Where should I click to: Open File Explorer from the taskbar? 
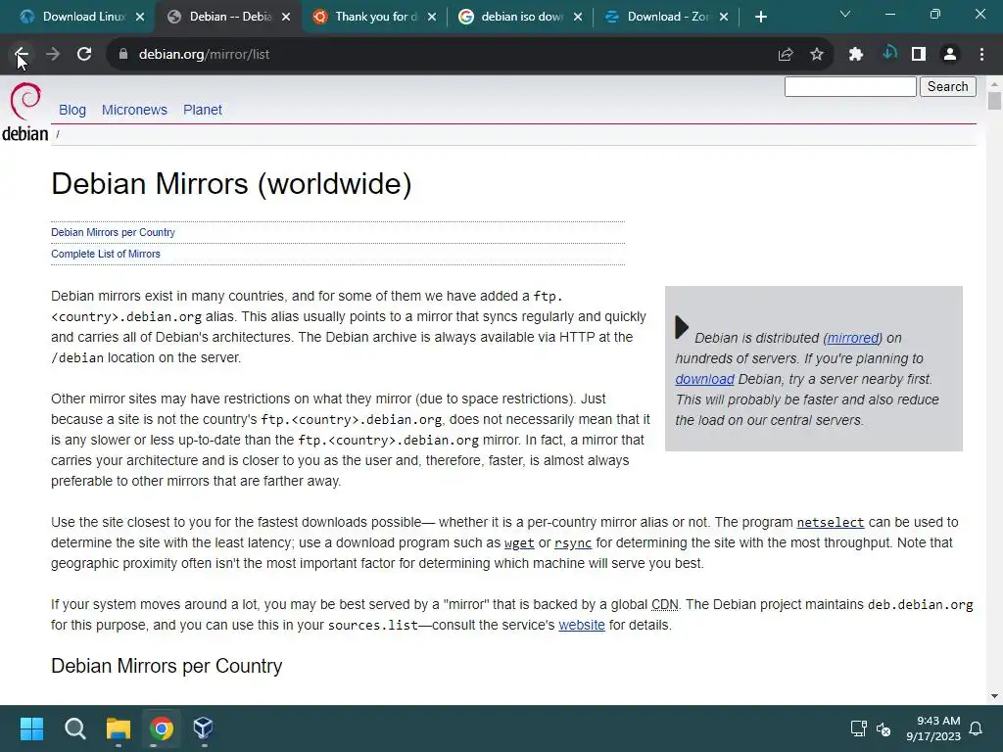point(119,728)
